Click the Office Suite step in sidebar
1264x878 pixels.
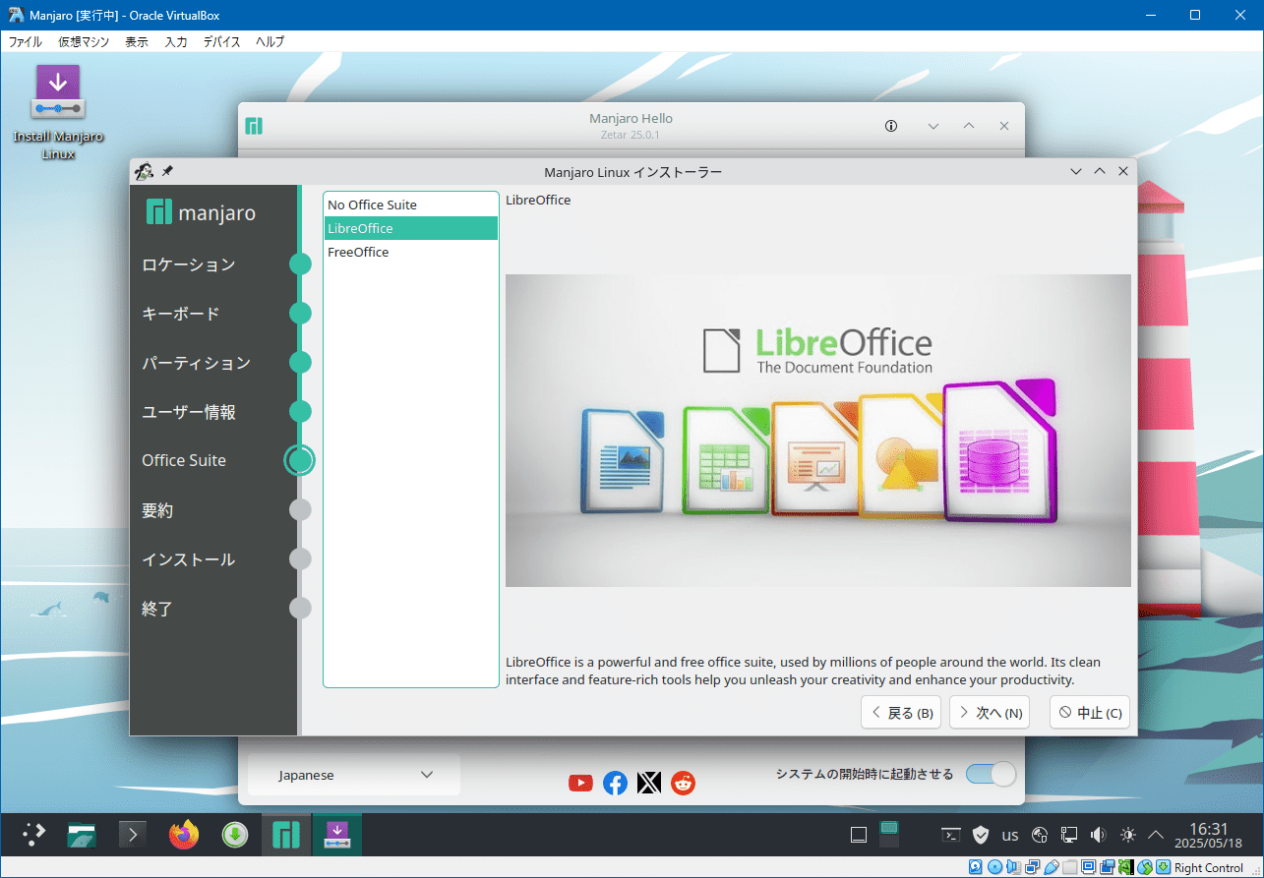[x=184, y=460]
